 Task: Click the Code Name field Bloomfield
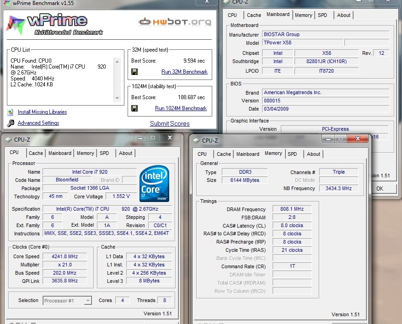pyautogui.click(x=67, y=180)
